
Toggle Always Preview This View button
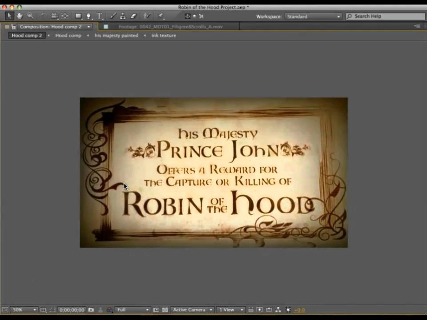tap(5, 310)
